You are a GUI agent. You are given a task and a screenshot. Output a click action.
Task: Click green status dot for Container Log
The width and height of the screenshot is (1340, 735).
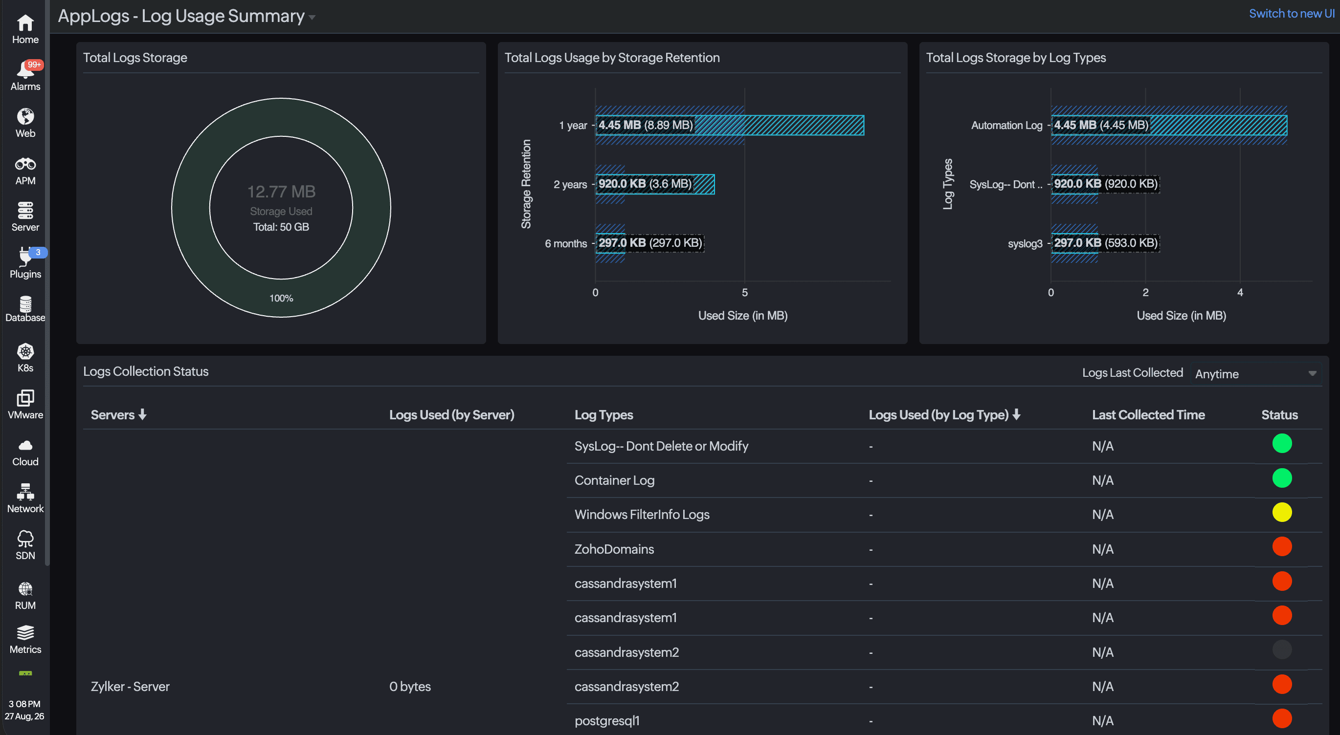(x=1282, y=477)
